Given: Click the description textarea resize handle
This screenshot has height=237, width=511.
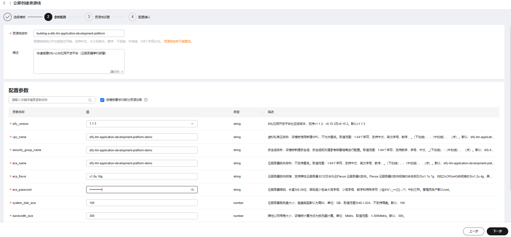Looking at the screenshot, I should [x=122, y=72].
